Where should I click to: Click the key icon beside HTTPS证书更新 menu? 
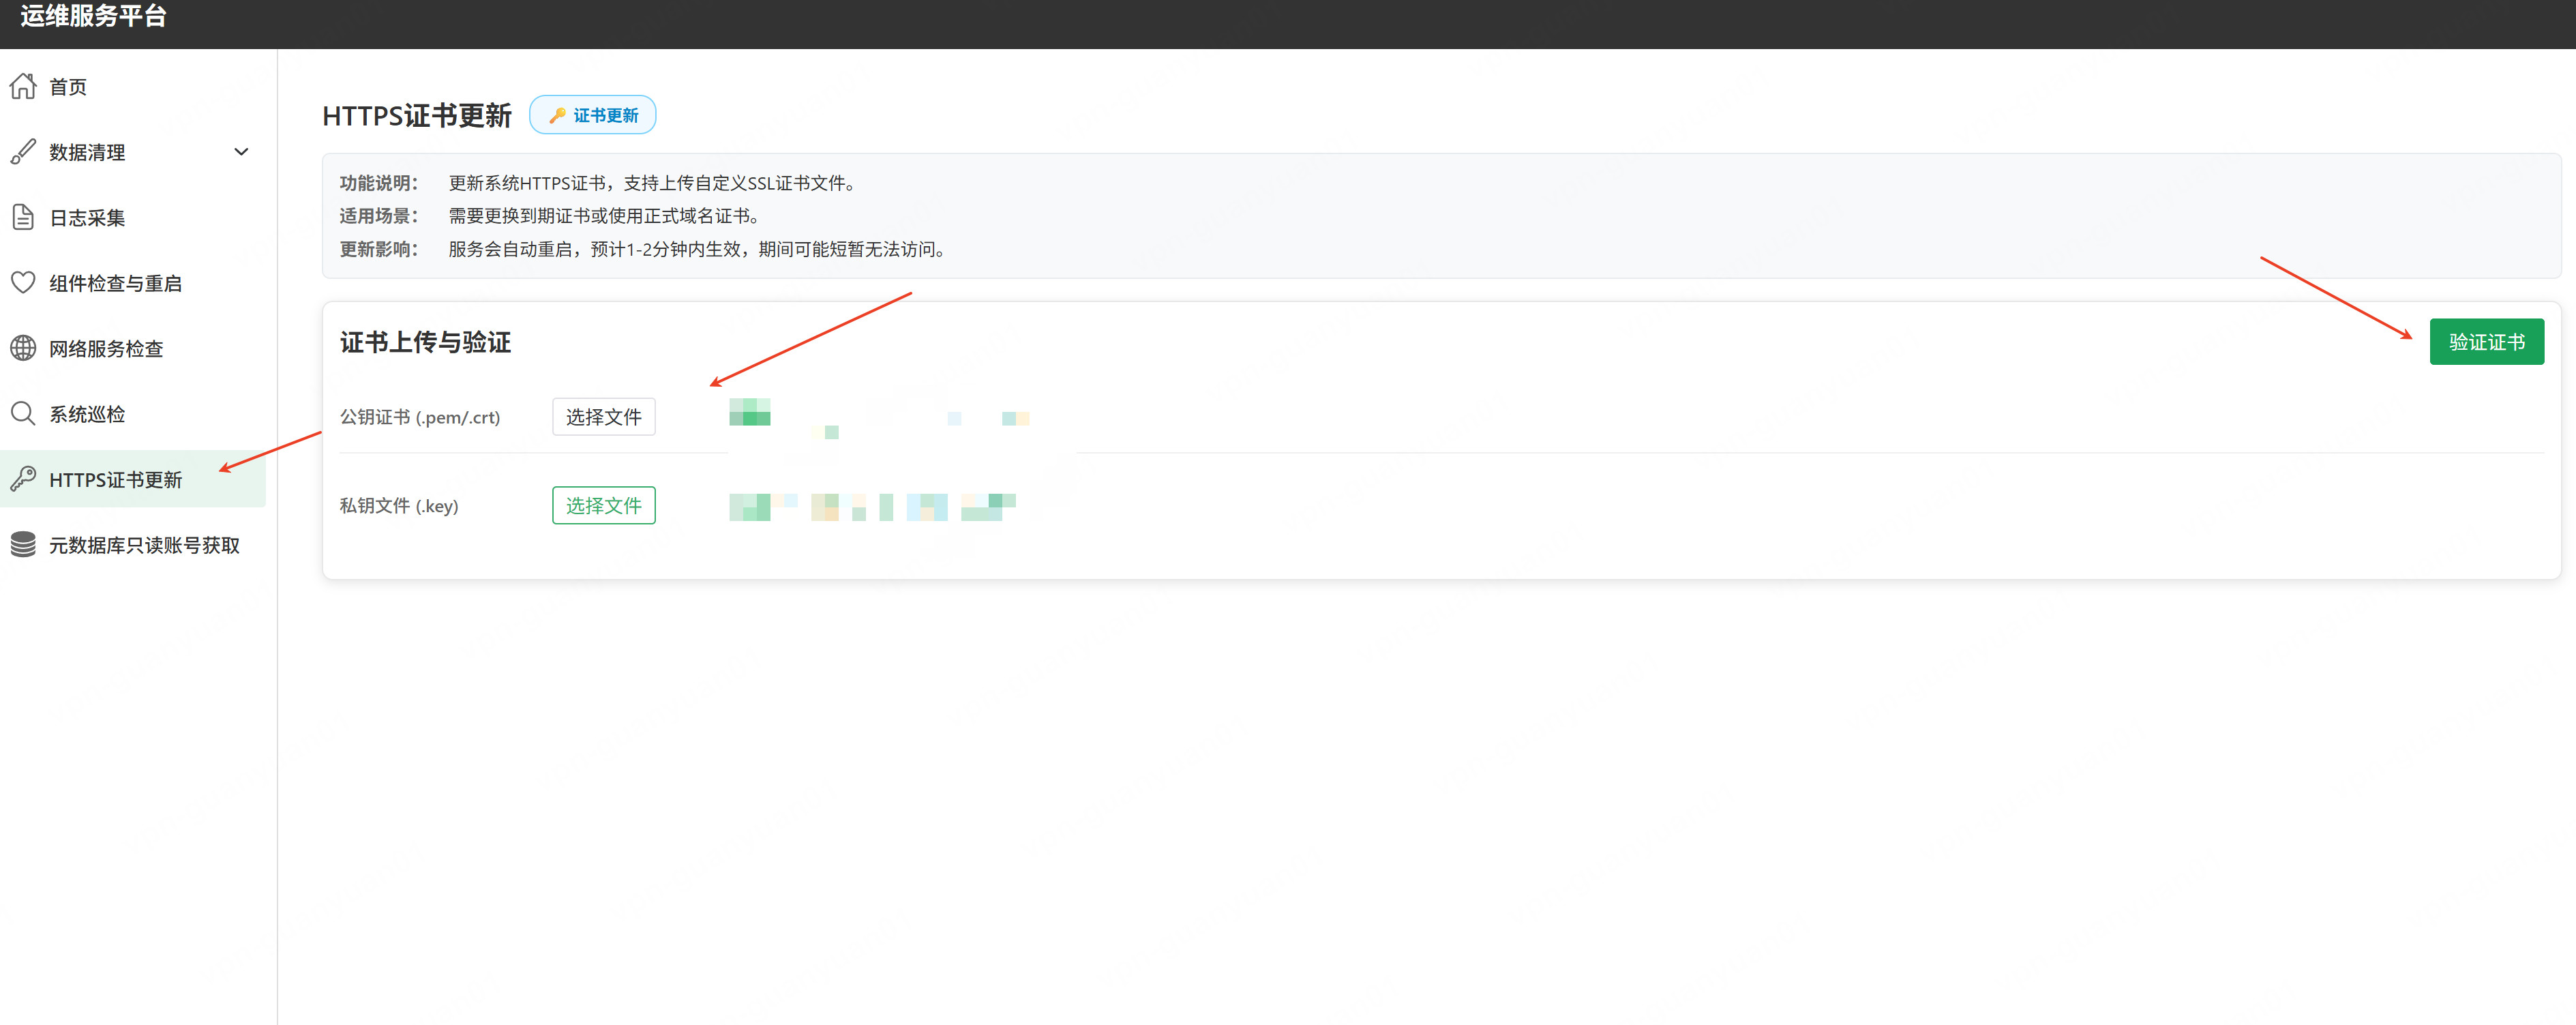[23, 479]
